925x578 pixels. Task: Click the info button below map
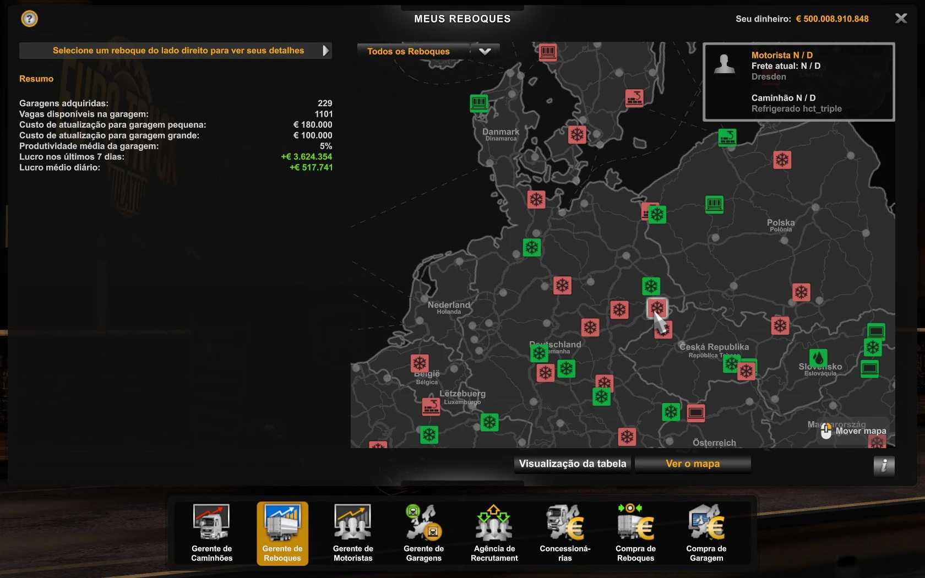pos(884,466)
